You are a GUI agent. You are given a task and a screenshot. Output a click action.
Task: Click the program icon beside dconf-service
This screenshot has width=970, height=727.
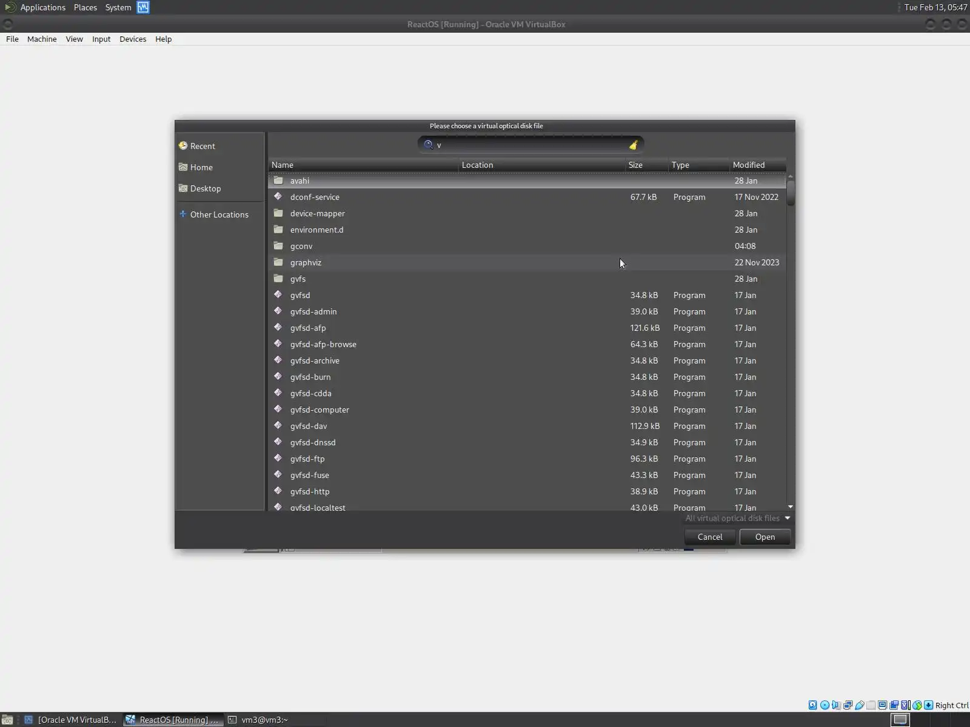(278, 196)
